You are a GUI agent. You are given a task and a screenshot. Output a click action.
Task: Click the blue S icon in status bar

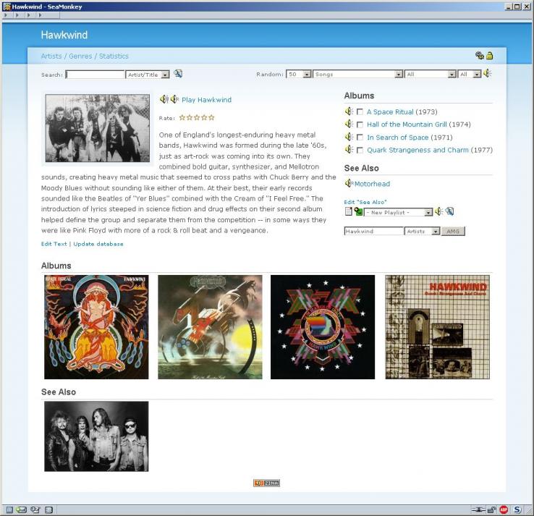point(517,510)
